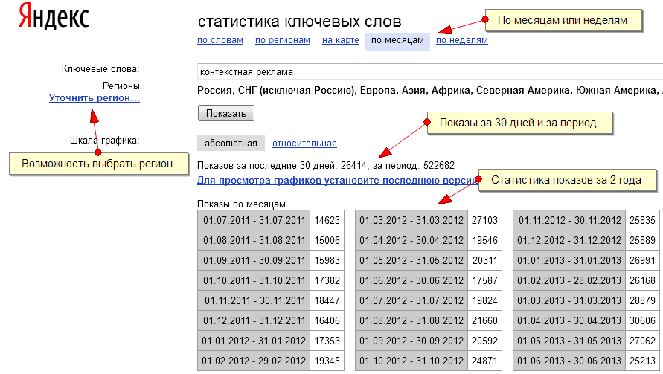Select value 16406 cell

(x=327, y=320)
